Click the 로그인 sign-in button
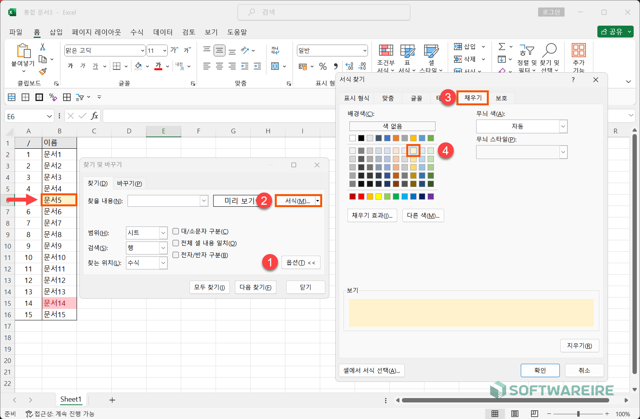This screenshot has width=640, height=419. 551,12
